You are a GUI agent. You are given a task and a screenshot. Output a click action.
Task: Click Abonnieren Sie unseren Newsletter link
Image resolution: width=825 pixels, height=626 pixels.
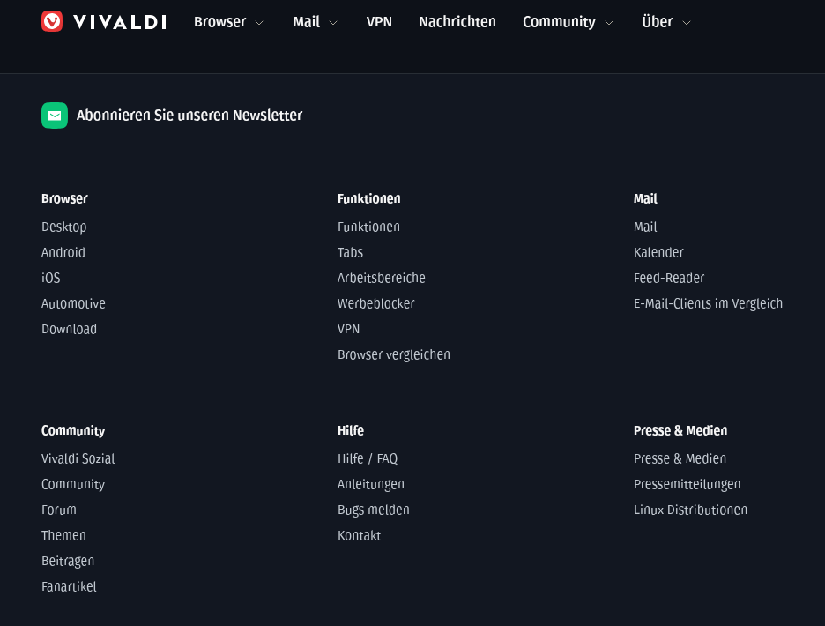[x=190, y=116]
